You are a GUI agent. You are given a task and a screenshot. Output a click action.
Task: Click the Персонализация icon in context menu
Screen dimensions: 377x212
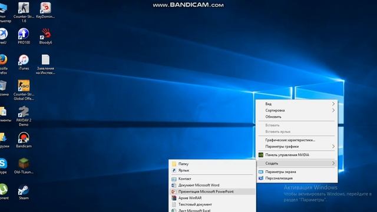click(260, 178)
